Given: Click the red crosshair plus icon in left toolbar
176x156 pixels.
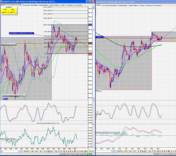Looking at the screenshot, I should pyautogui.click(x=73, y=151).
